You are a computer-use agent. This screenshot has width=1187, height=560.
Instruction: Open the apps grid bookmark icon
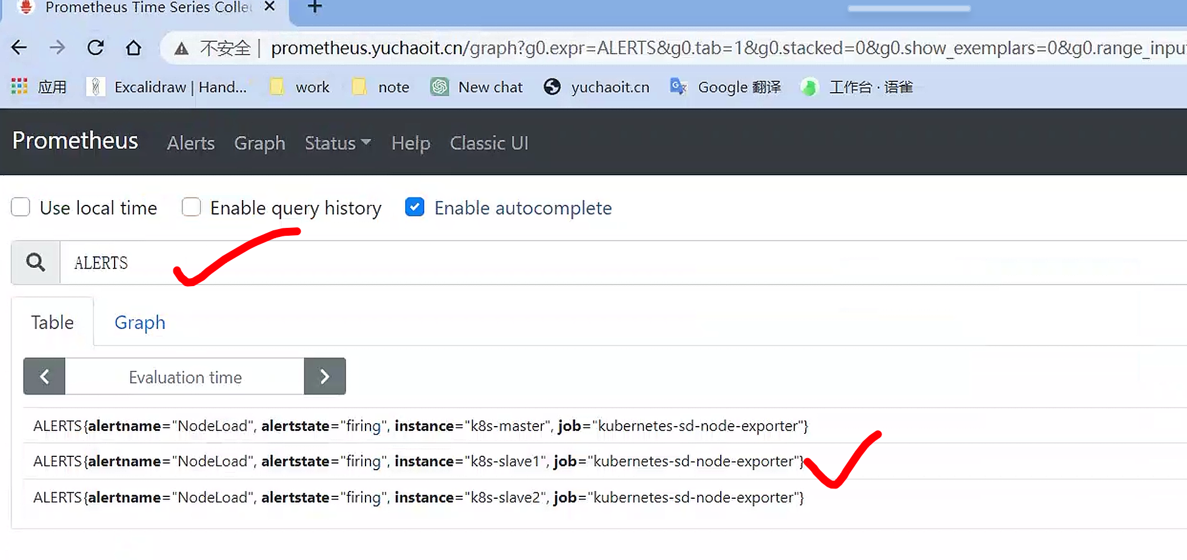[19, 87]
